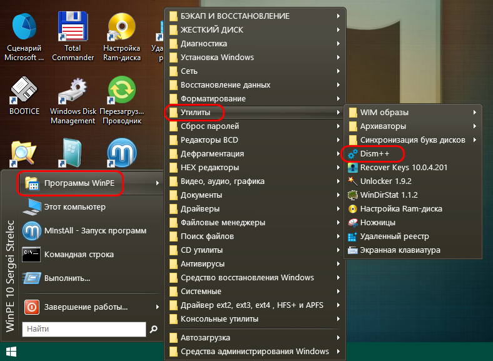Viewport: 493px width, 361px height.
Task: Click the search magnifier icon by Найти
Action: [x=153, y=329]
